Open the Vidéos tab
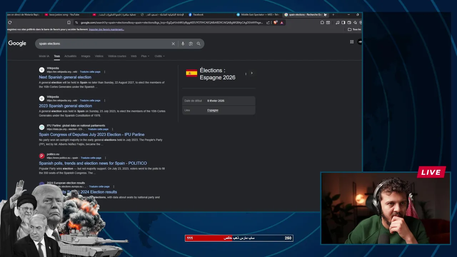 tap(99, 56)
